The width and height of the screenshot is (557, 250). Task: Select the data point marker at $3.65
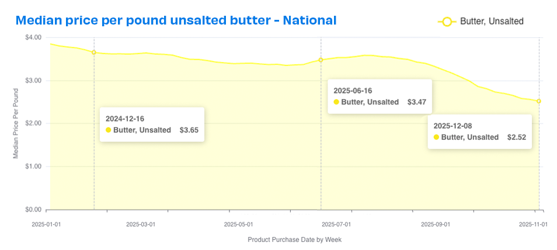(94, 53)
